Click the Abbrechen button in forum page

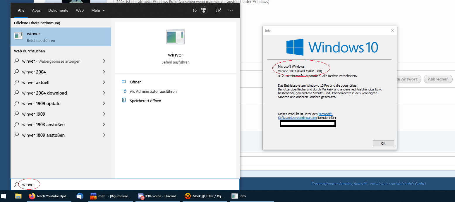pyautogui.click(x=438, y=79)
